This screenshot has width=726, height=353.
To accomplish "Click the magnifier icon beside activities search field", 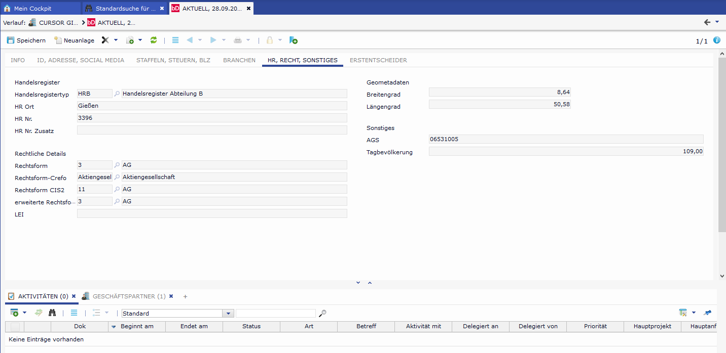I will tap(322, 314).
